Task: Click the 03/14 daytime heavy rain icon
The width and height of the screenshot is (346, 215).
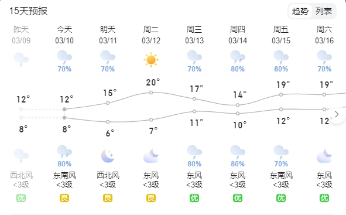Action: [238, 57]
